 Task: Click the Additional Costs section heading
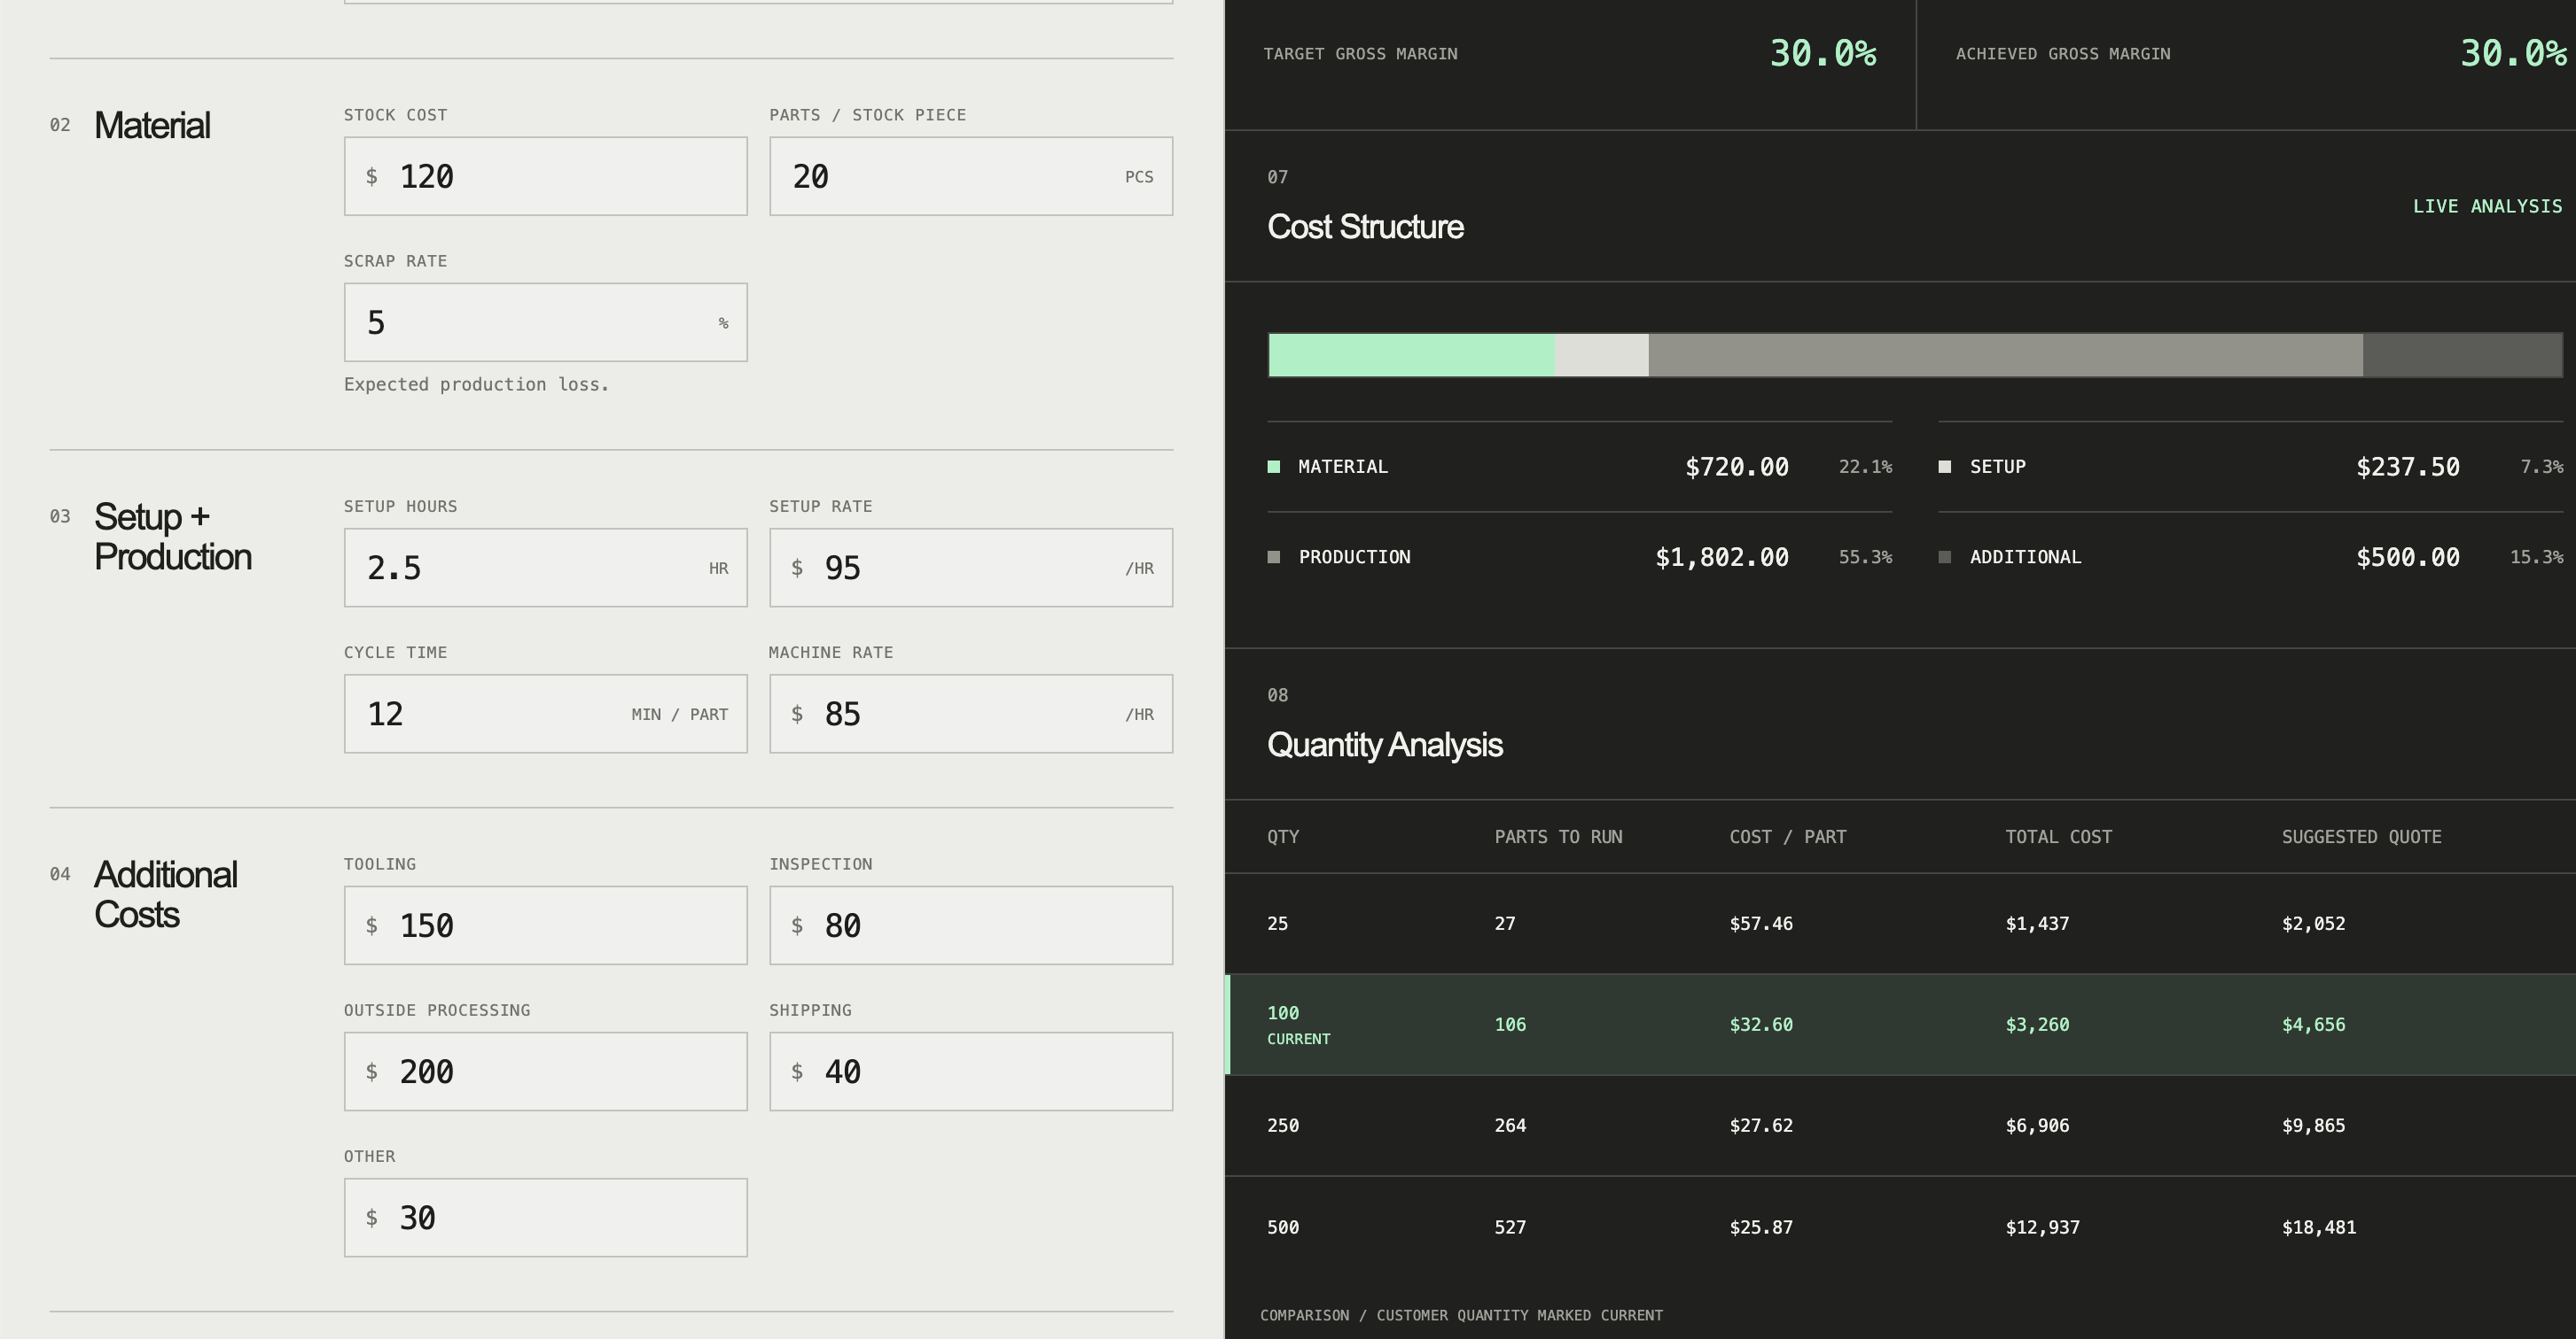165,894
